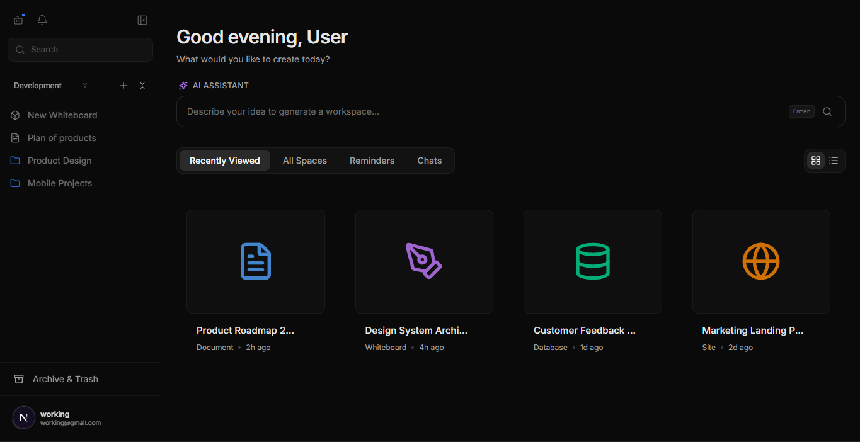Image resolution: width=860 pixels, height=442 pixels.
Task: Open the AI assistant robot icon
Action: pos(18,20)
